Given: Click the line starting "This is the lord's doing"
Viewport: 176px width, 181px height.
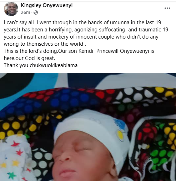Looking at the screenshot, I should (79, 51).
